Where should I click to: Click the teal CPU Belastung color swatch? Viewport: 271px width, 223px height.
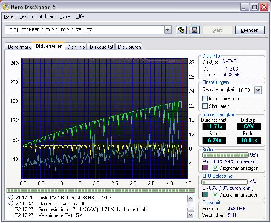[205, 194]
